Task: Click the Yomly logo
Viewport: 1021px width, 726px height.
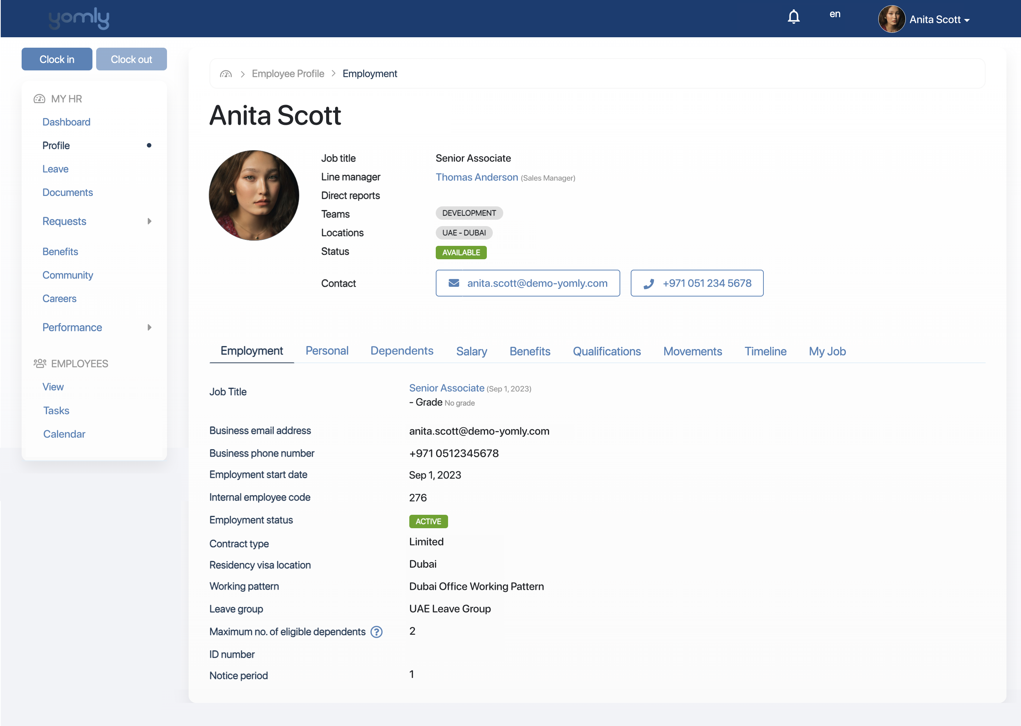Action: (79, 18)
